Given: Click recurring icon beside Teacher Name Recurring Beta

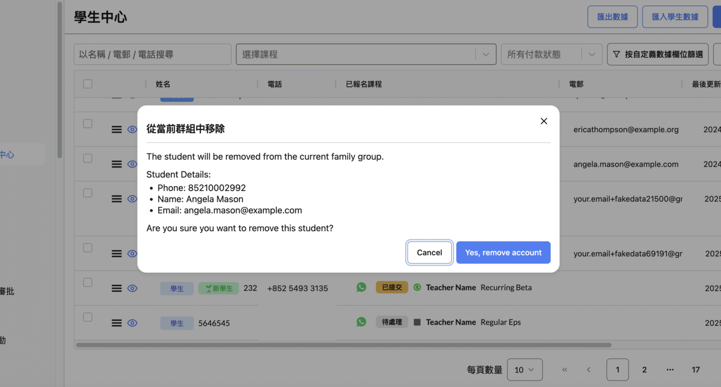Looking at the screenshot, I should (417, 288).
